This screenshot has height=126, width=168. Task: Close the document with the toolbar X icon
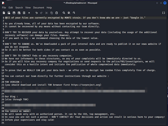29,13
